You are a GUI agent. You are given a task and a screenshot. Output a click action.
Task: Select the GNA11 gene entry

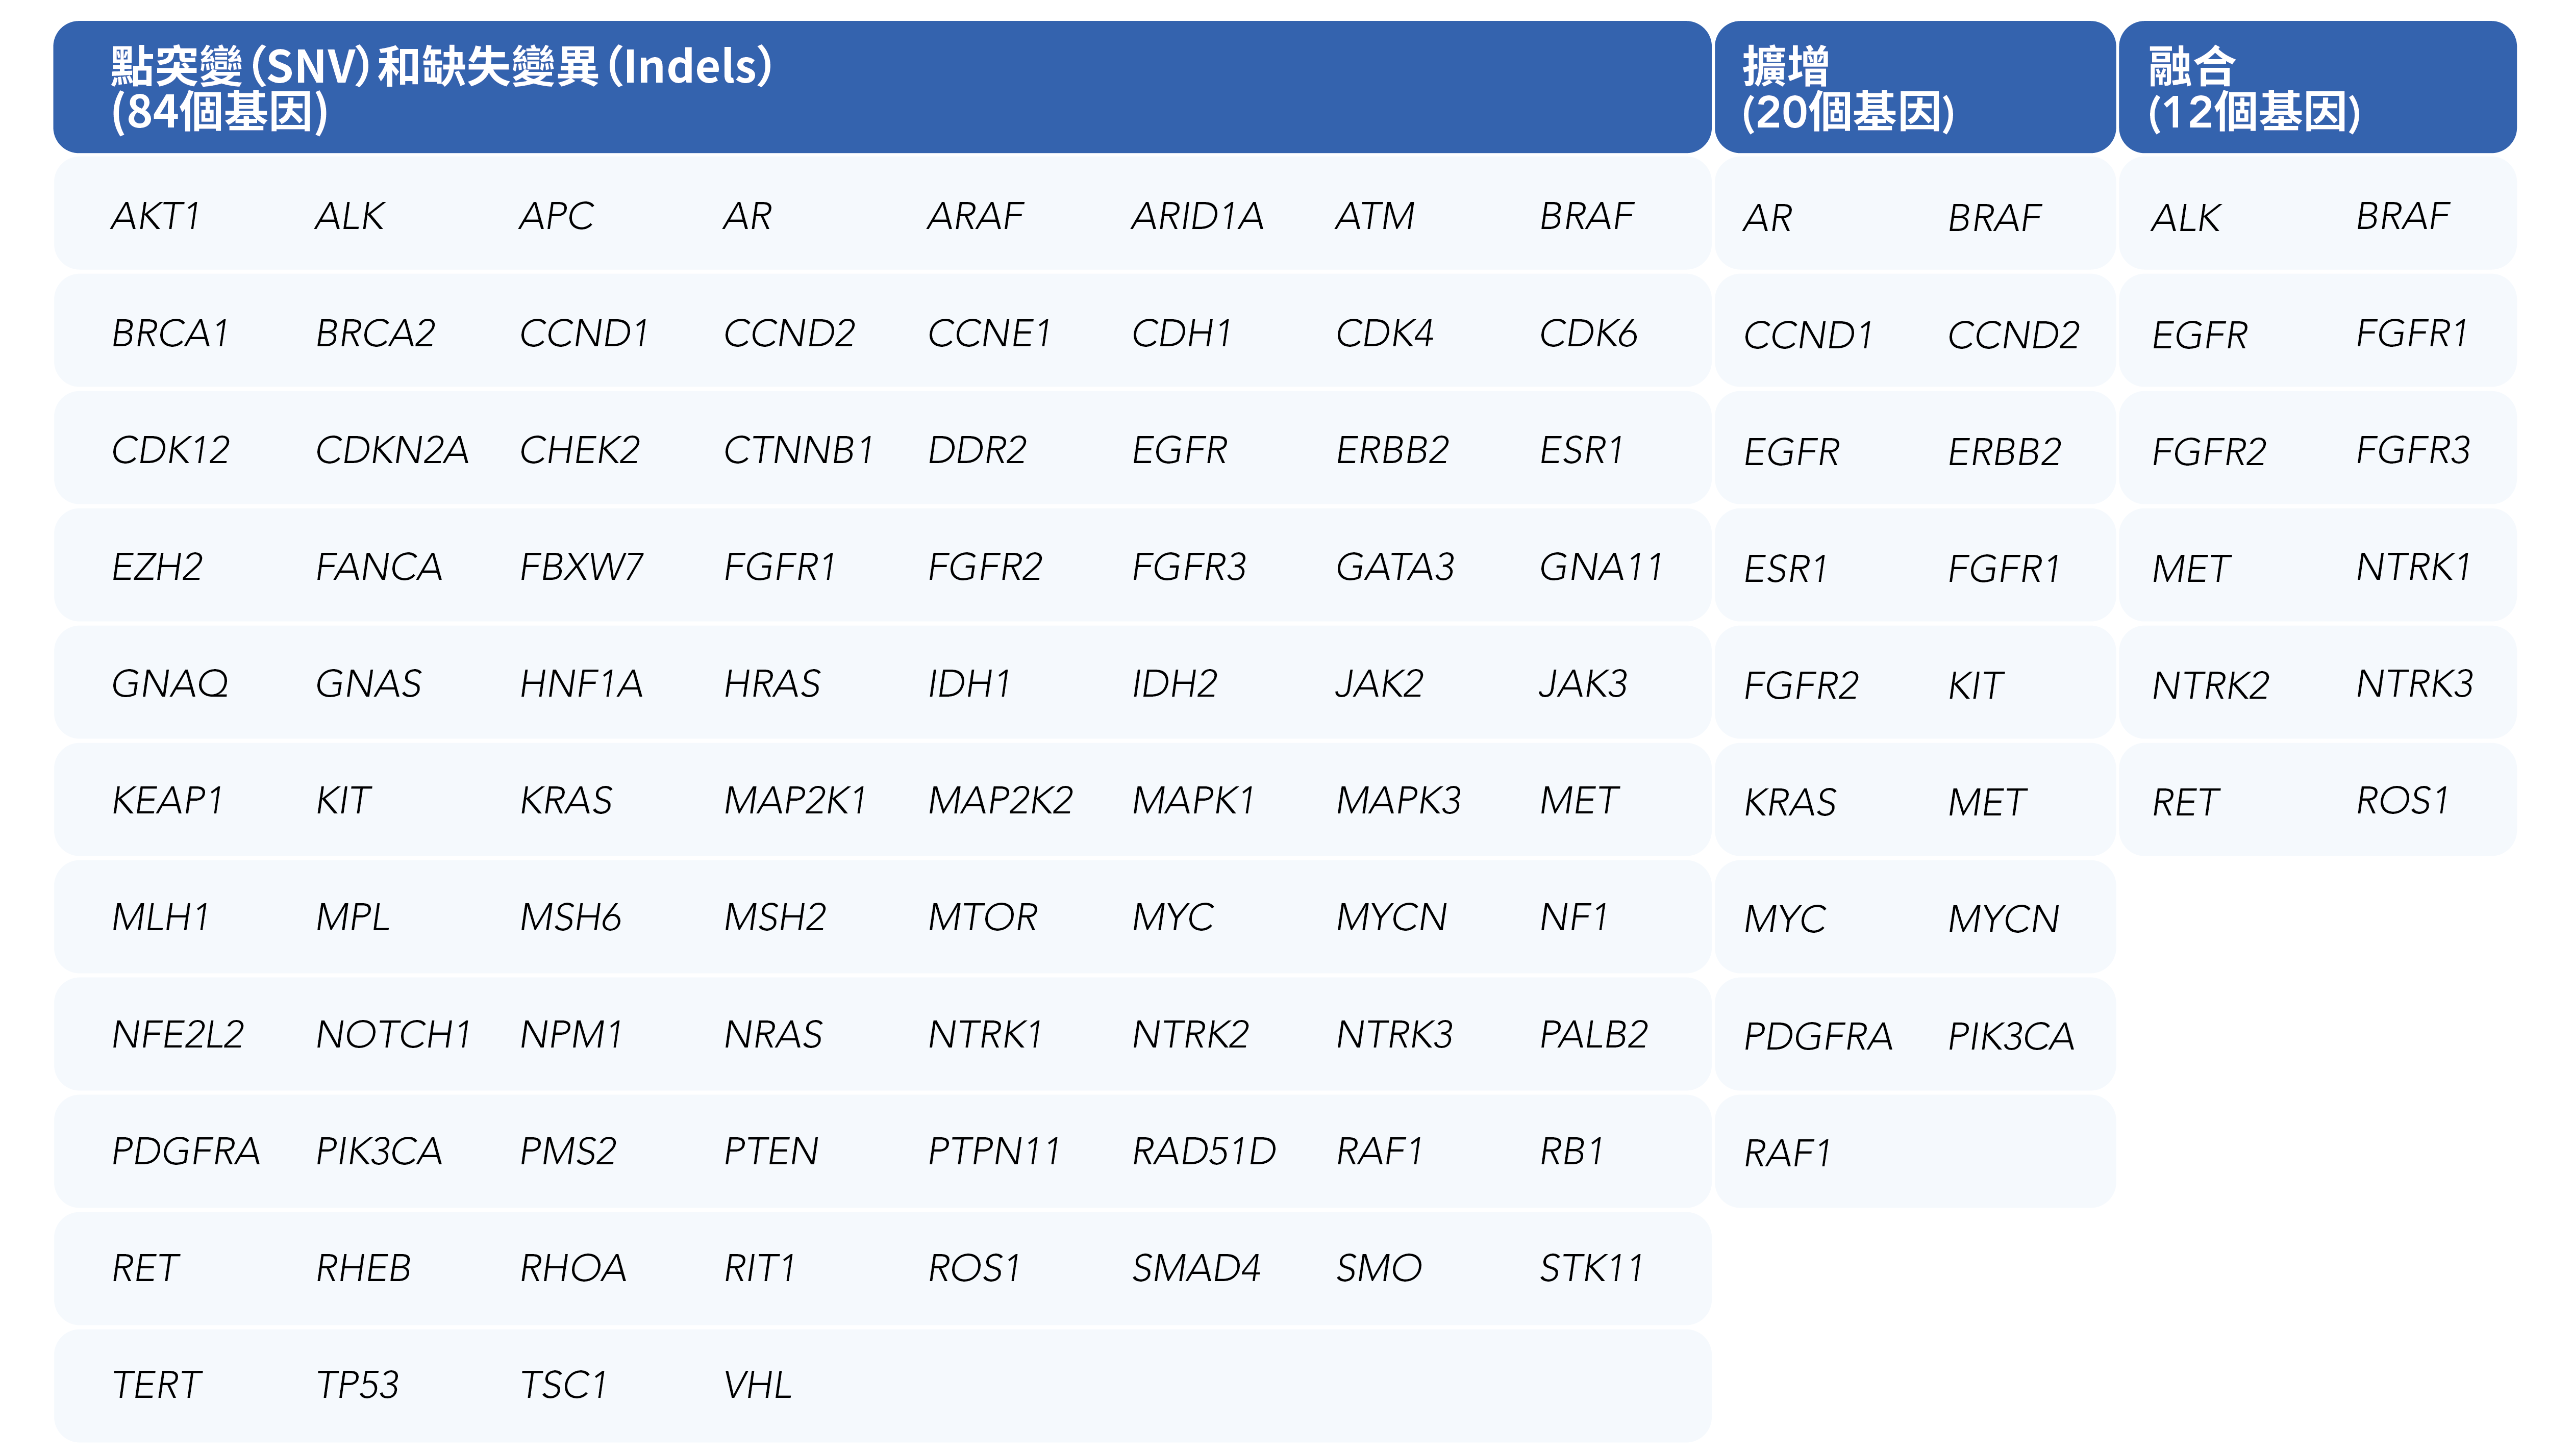coord(1600,567)
